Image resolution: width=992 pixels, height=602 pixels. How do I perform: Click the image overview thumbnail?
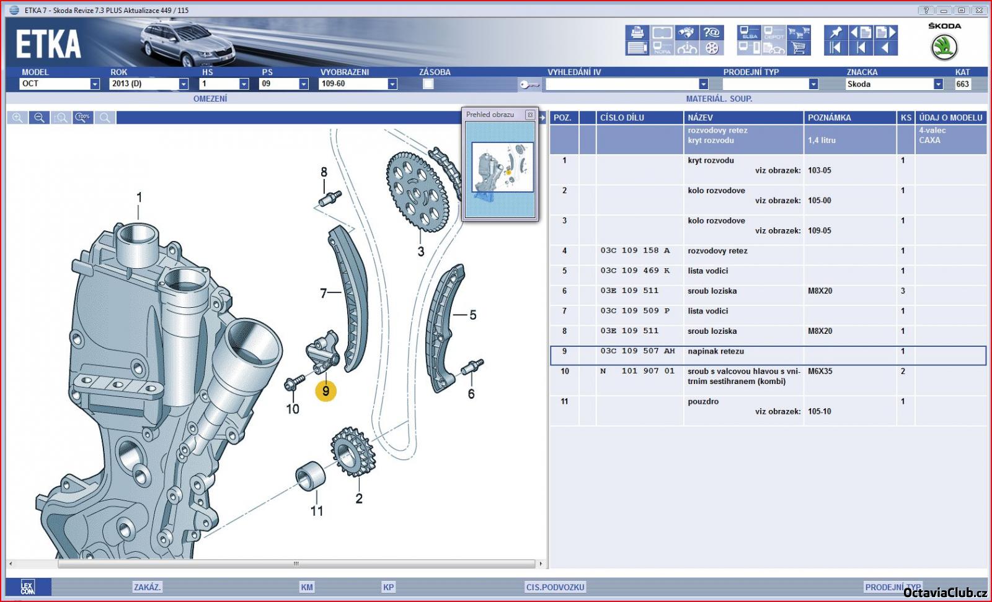click(x=502, y=167)
